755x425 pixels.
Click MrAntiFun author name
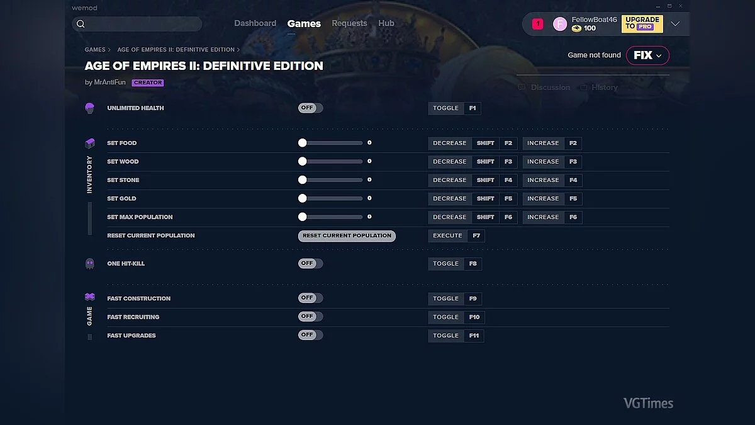pyautogui.click(x=109, y=82)
